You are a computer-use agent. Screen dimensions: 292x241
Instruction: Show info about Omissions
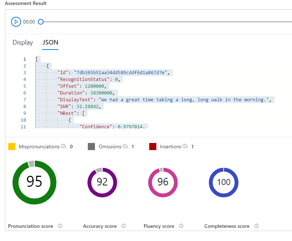pyautogui.click(x=125, y=146)
